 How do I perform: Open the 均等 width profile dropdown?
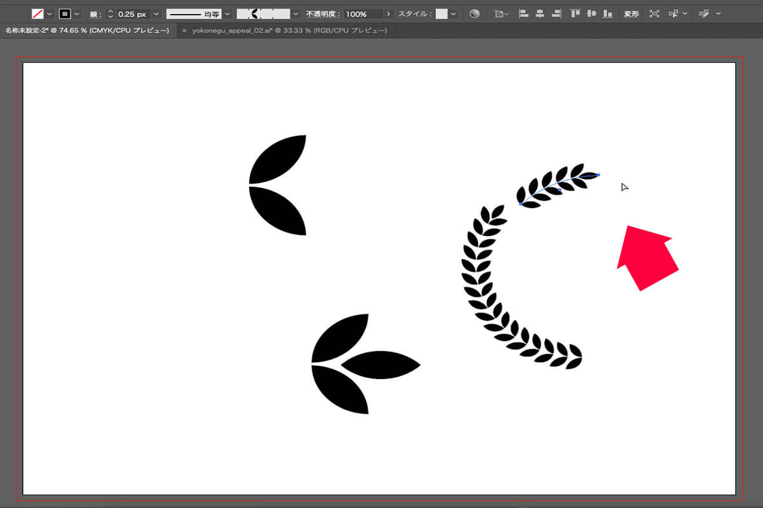pos(227,13)
